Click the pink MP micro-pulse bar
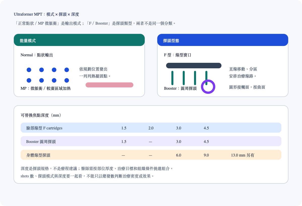 [x=109, y=85]
